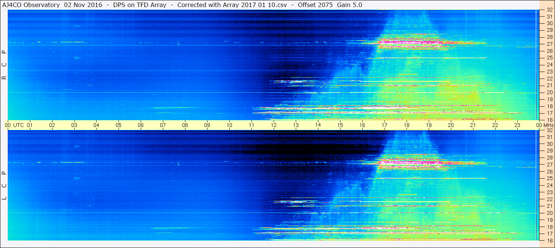Screen dimensions: 555x248
Task: Click 27 MHz frequency label in RCP panel
Action: [549, 44]
